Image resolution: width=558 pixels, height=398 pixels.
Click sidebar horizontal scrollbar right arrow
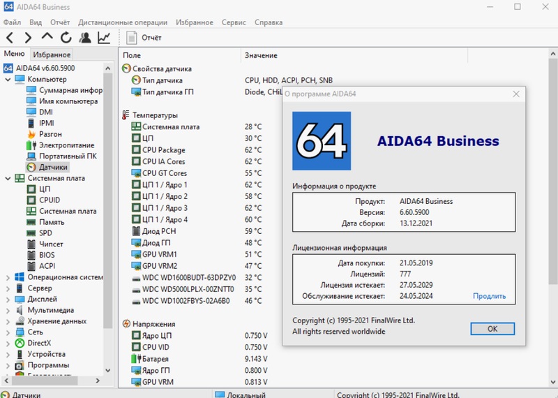click(x=98, y=381)
